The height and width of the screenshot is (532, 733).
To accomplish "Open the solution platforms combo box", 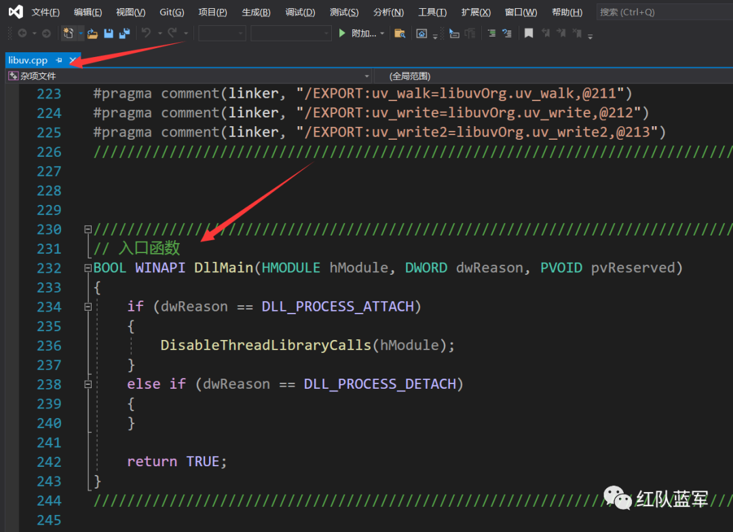I will [290, 33].
